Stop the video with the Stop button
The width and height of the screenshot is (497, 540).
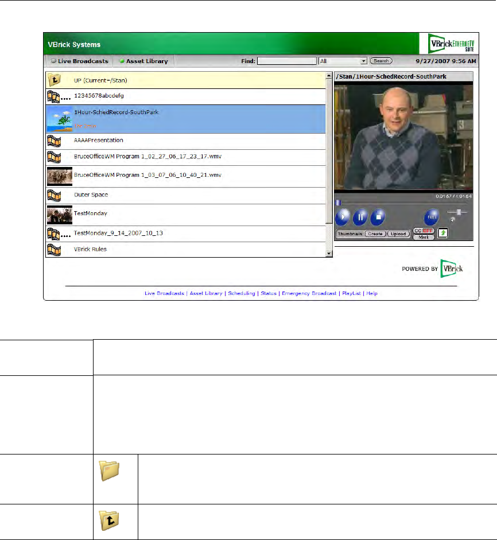click(378, 217)
